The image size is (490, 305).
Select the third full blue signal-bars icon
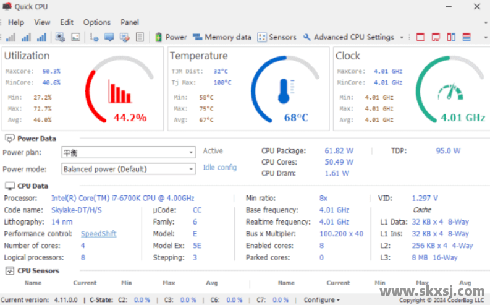(41, 37)
